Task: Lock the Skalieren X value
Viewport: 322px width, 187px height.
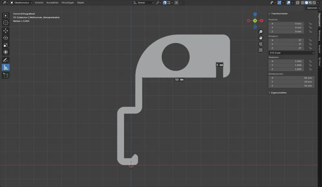Action: point(310,61)
